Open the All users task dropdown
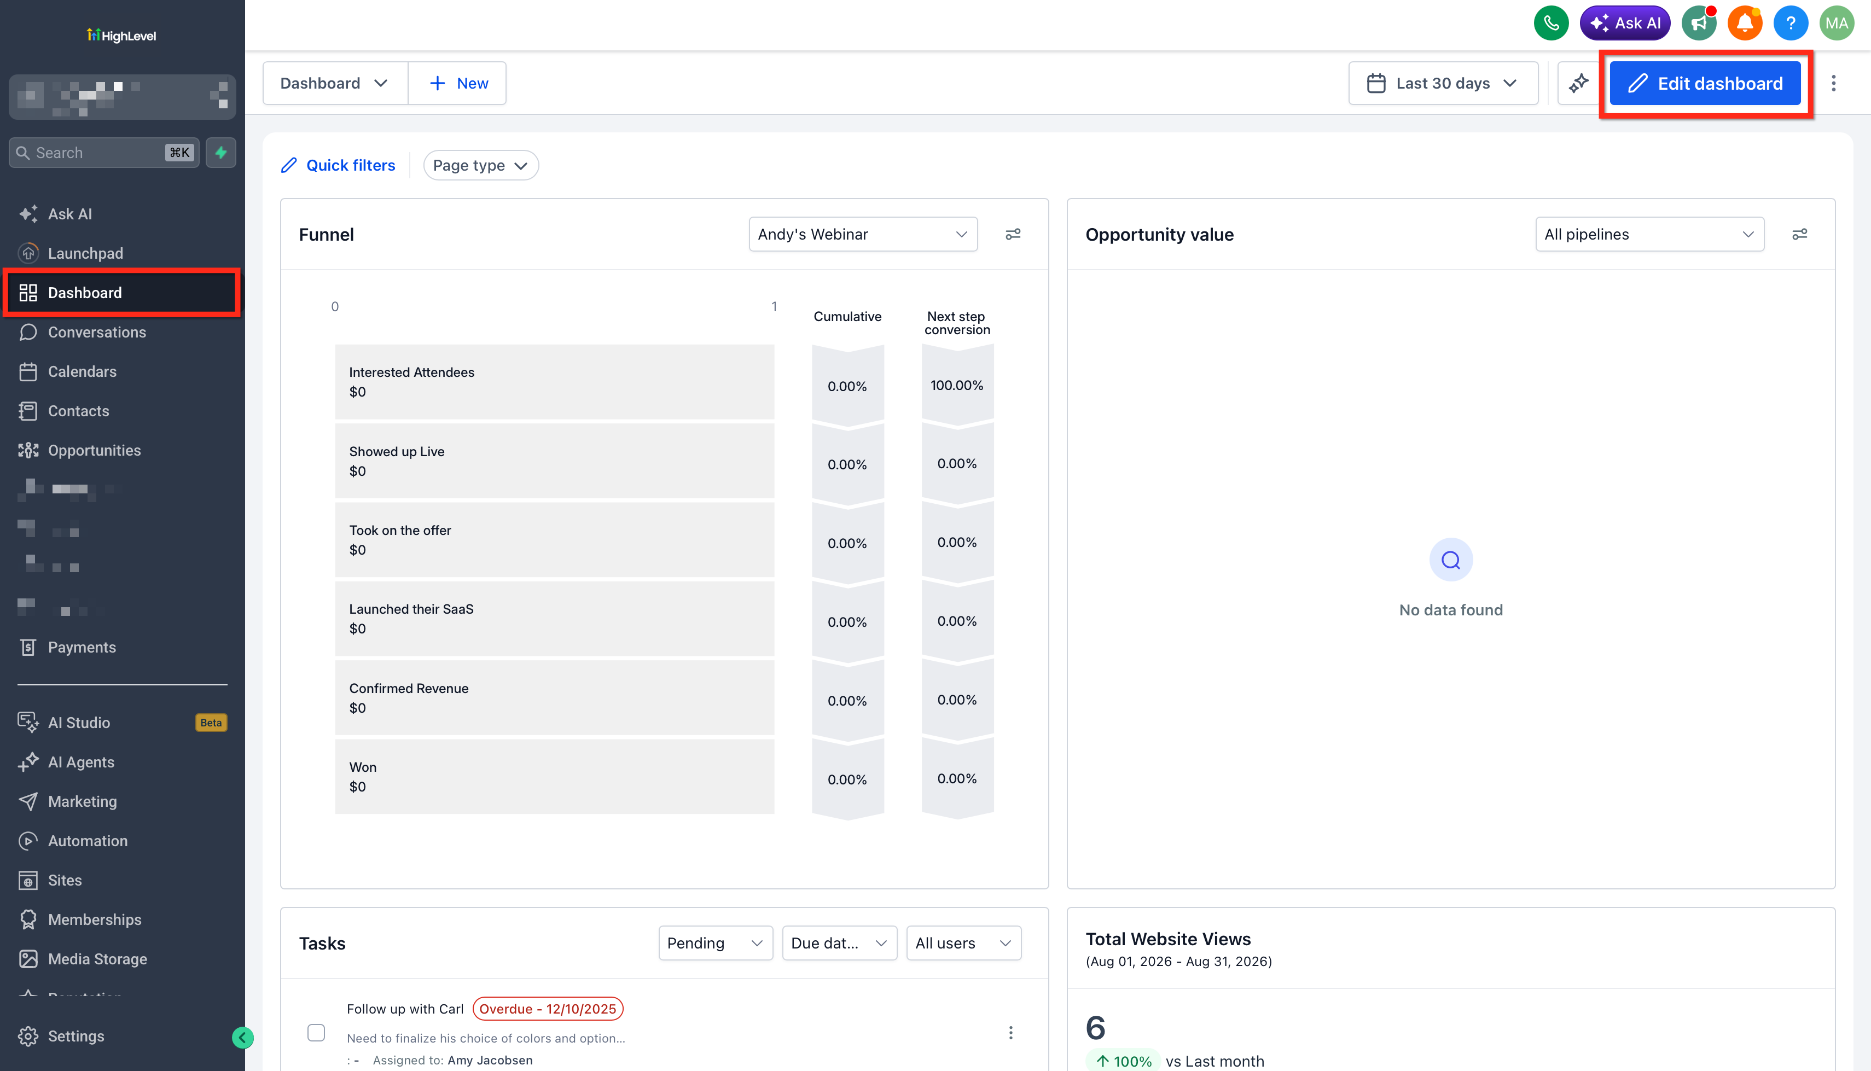Image resolution: width=1871 pixels, height=1071 pixels. pos(963,943)
